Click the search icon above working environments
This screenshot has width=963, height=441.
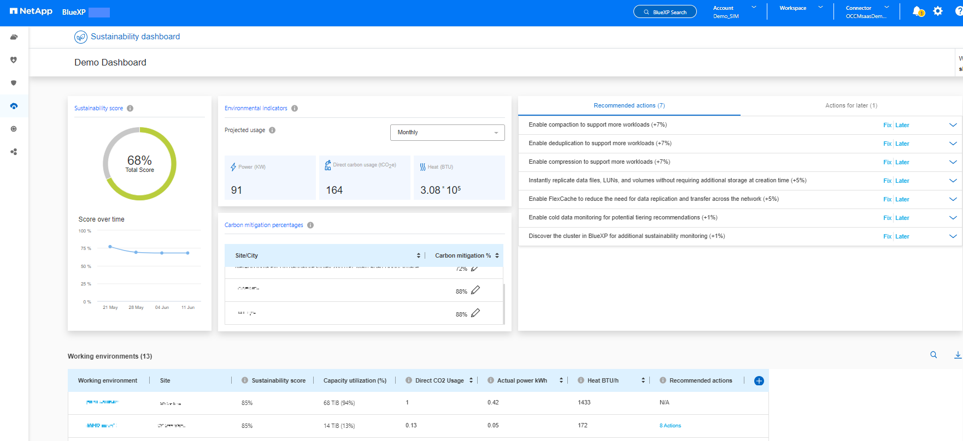coord(933,355)
